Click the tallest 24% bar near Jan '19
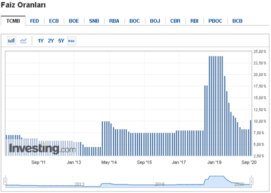Viewport: 271px width, 193px height. click(x=216, y=106)
